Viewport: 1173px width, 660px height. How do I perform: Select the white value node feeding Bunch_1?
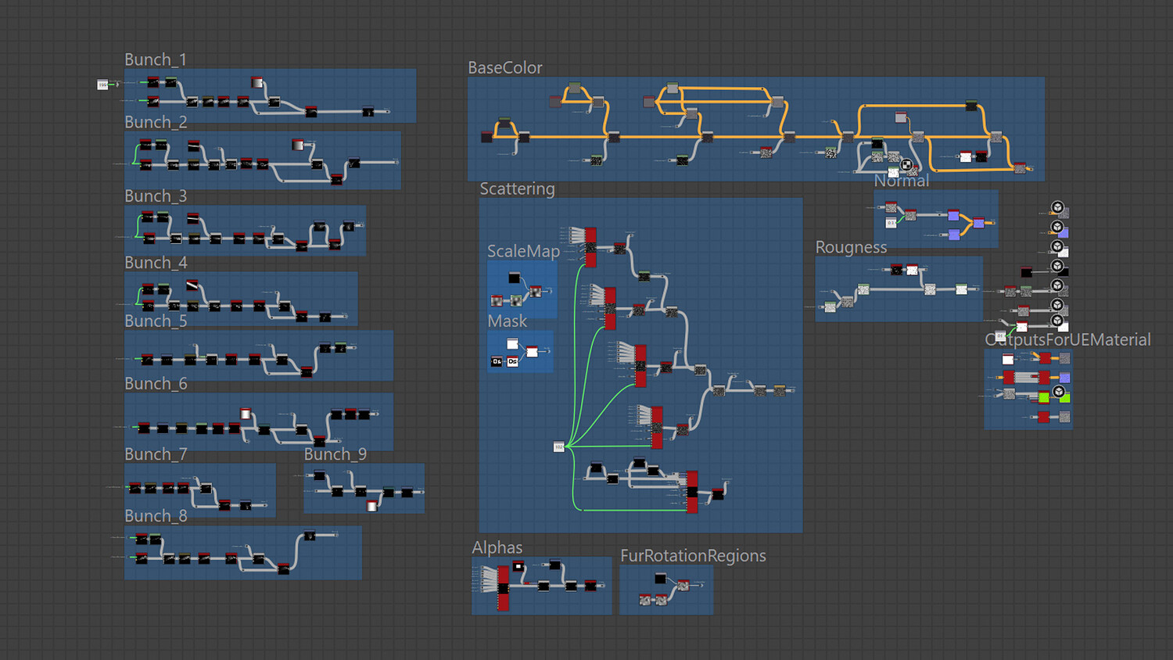102,84
